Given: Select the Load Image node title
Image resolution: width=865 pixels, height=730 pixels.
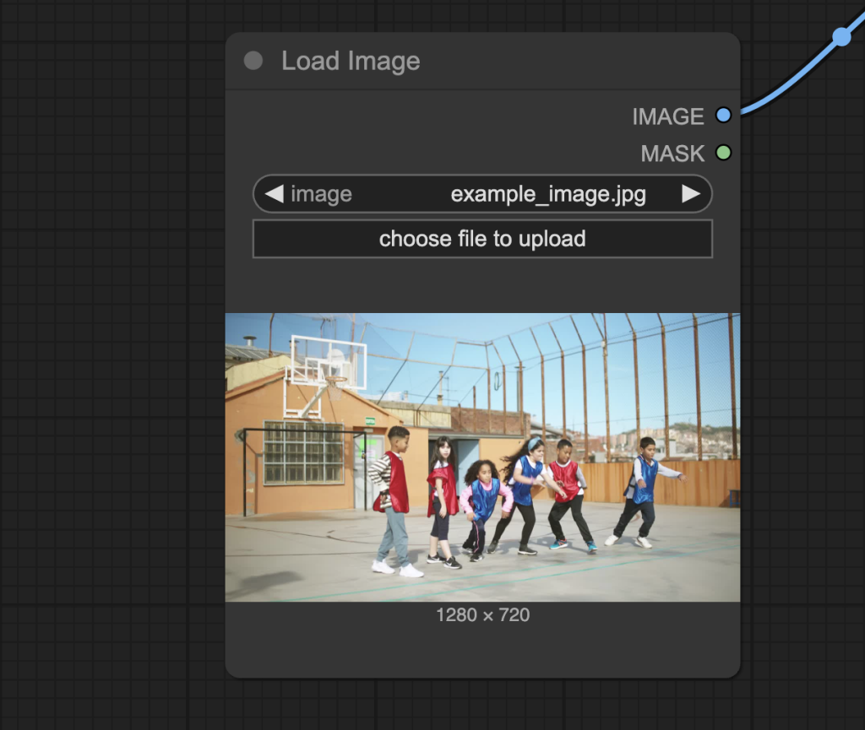Looking at the screenshot, I should click(x=351, y=61).
